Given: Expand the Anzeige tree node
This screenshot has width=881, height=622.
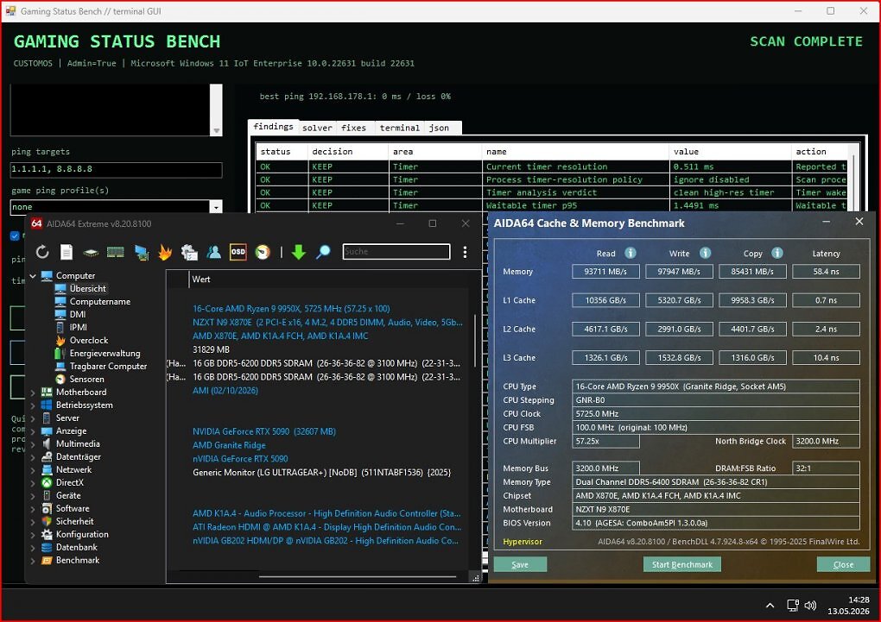Looking at the screenshot, I should pos(33,431).
